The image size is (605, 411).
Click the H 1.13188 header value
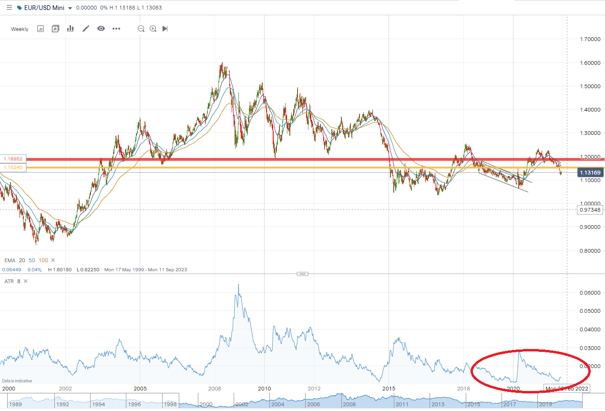123,8
